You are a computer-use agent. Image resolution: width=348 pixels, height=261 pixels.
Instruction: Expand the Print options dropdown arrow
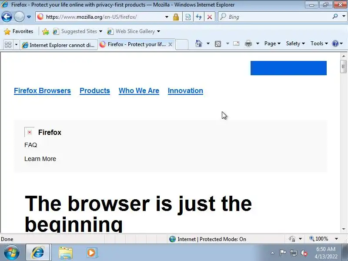pyautogui.click(x=258, y=43)
